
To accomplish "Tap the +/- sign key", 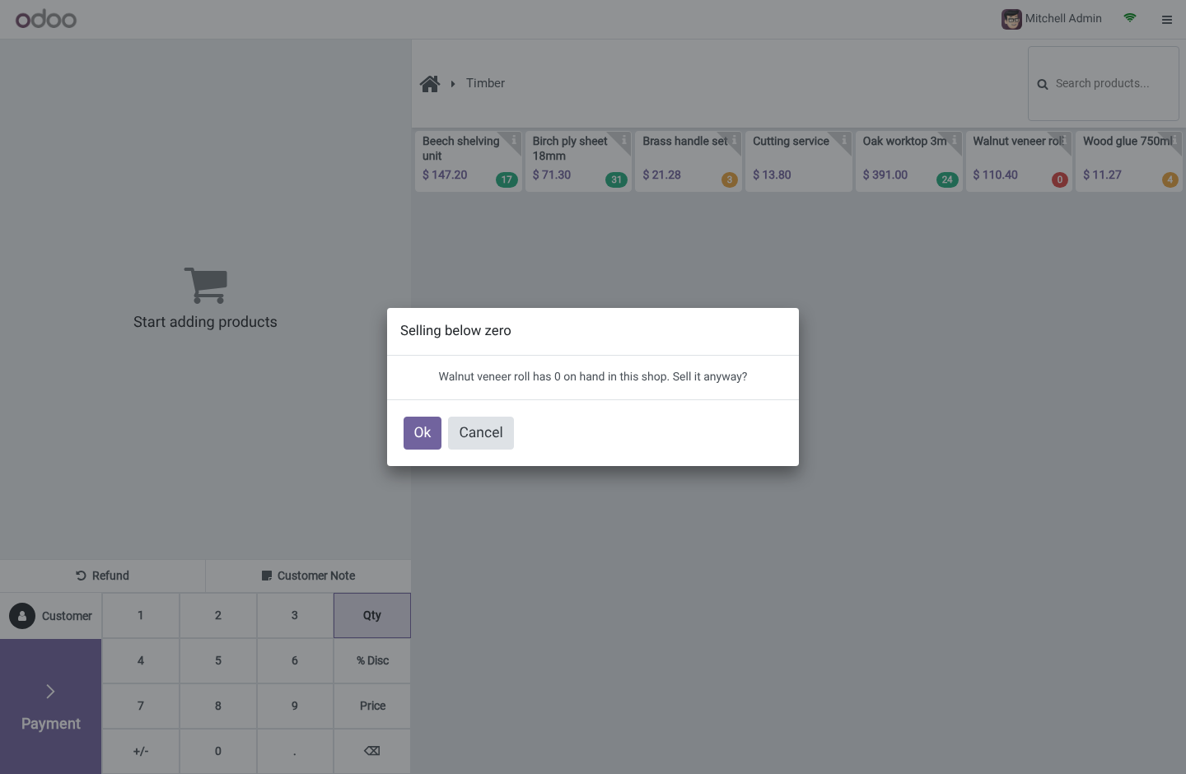I will tap(141, 751).
